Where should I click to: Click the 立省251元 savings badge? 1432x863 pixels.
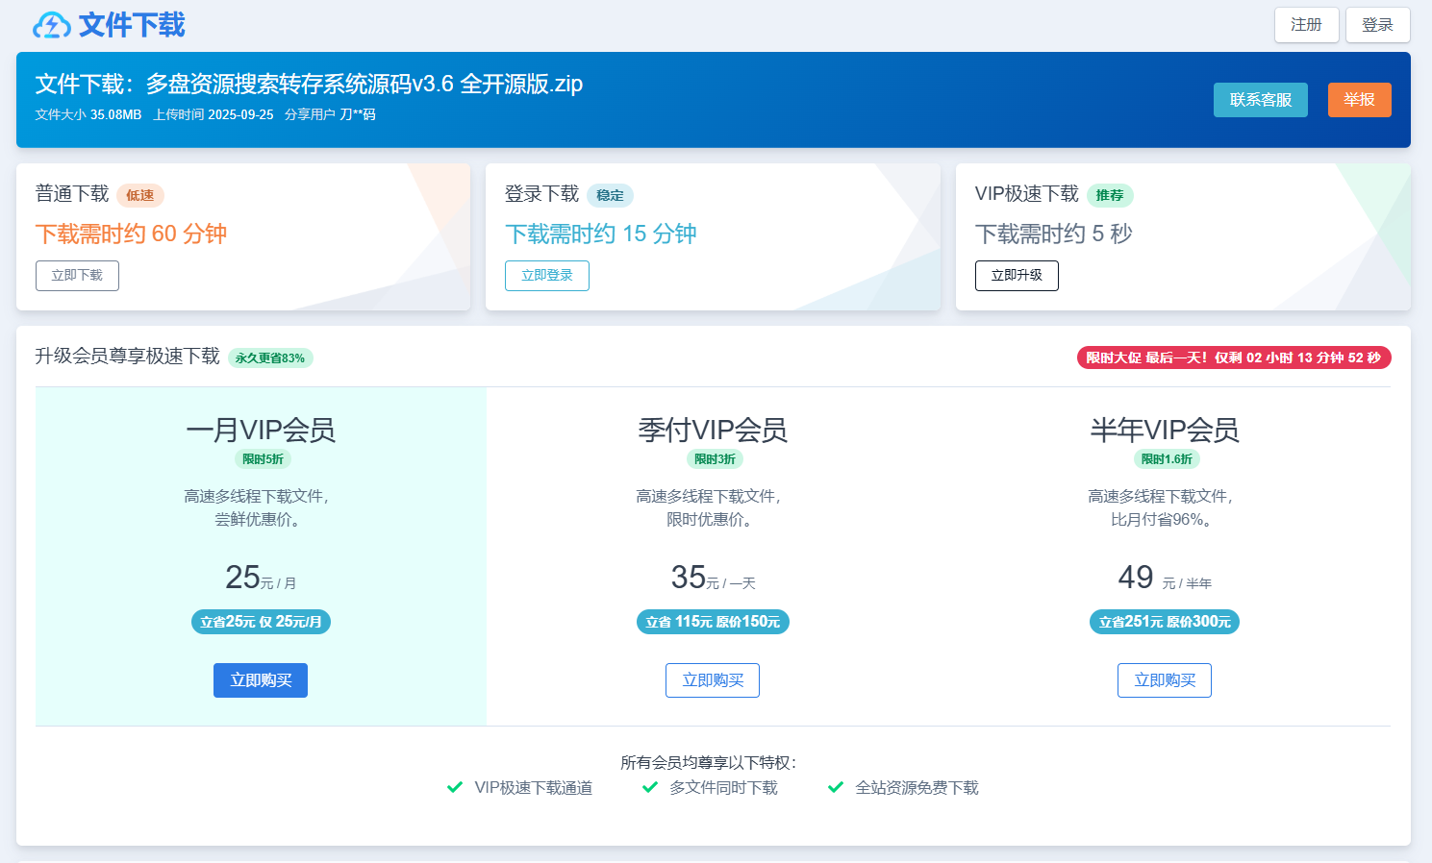click(x=1164, y=622)
